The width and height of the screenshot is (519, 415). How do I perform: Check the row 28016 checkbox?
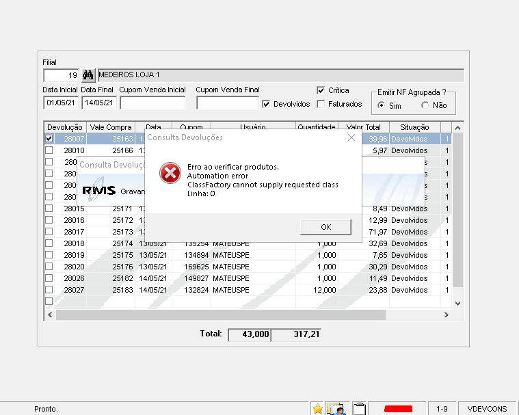pos(49,220)
